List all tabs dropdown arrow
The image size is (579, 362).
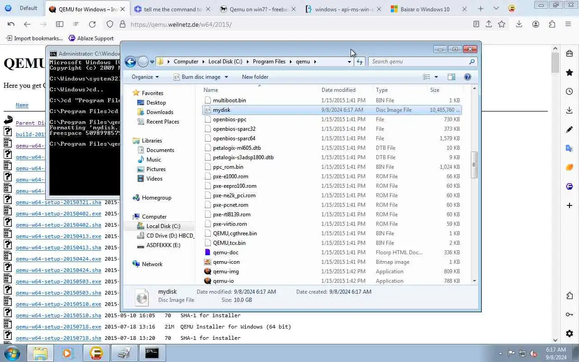click(496, 9)
